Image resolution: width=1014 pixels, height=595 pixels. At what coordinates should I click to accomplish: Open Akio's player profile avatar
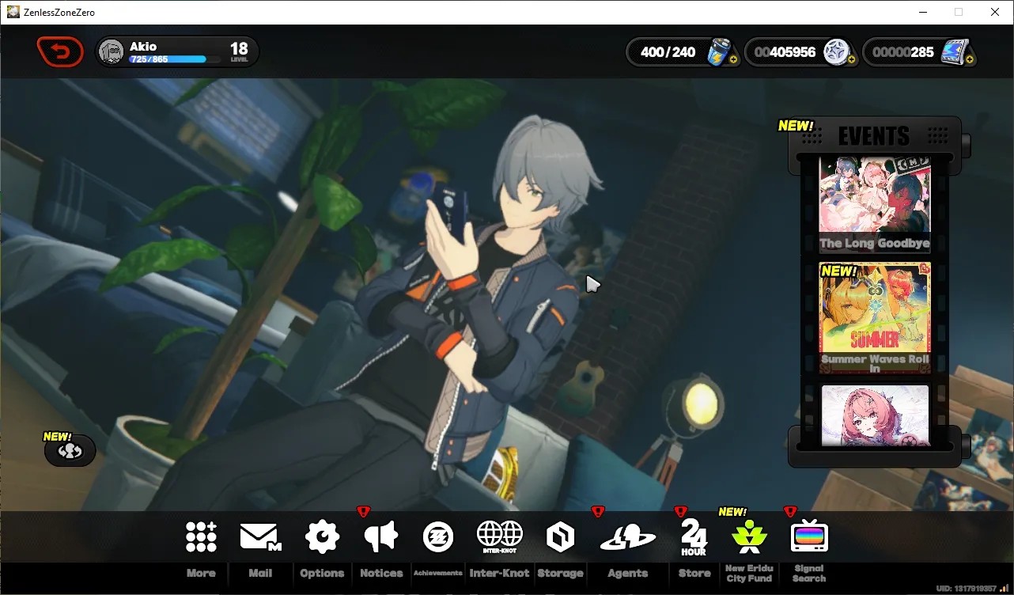point(112,51)
